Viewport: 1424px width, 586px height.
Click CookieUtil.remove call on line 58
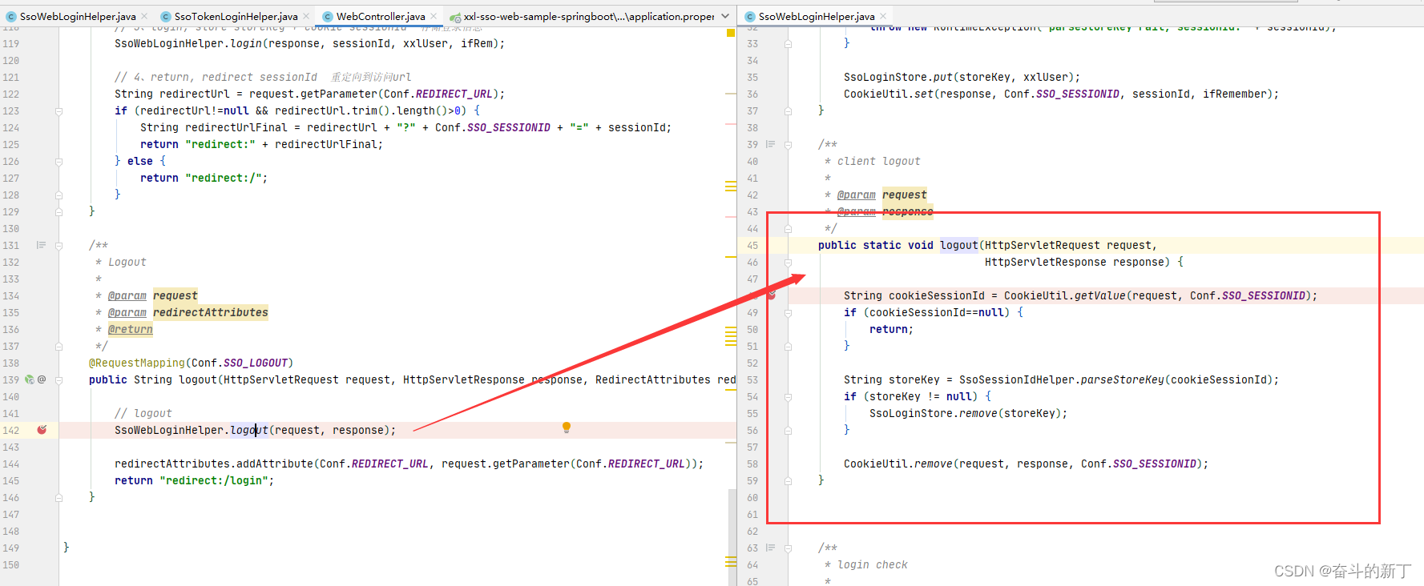(898, 464)
